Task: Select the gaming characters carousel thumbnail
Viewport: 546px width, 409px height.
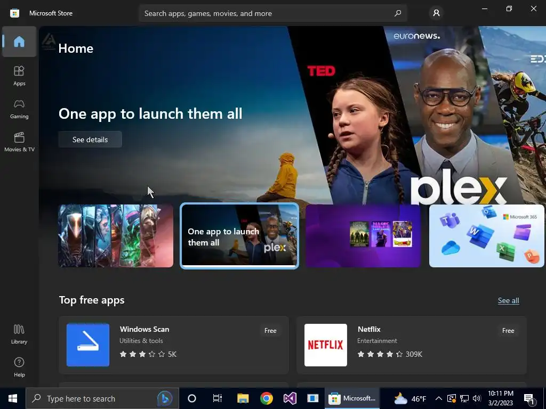Action: click(116, 236)
